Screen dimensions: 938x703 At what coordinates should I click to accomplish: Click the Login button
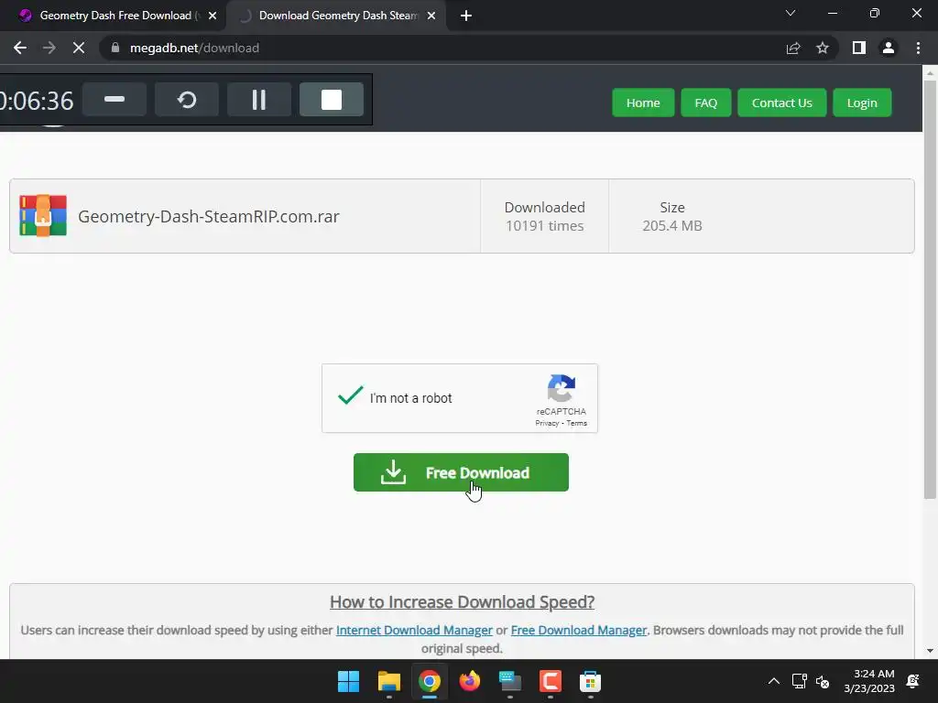[x=862, y=103]
